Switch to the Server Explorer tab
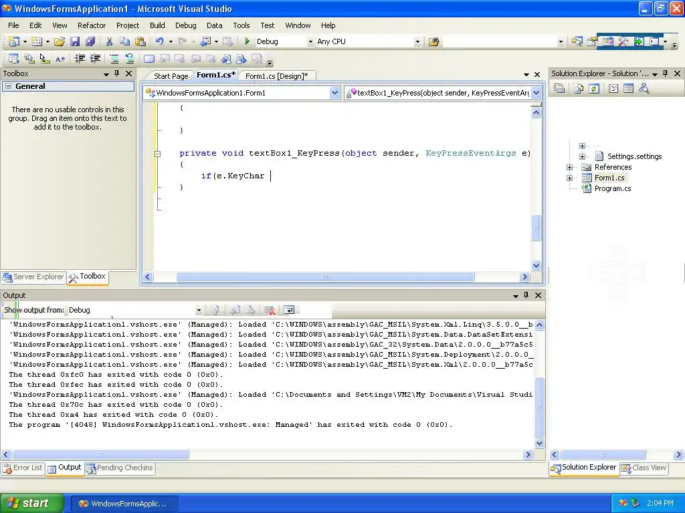The height and width of the screenshot is (513, 685). click(x=33, y=277)
